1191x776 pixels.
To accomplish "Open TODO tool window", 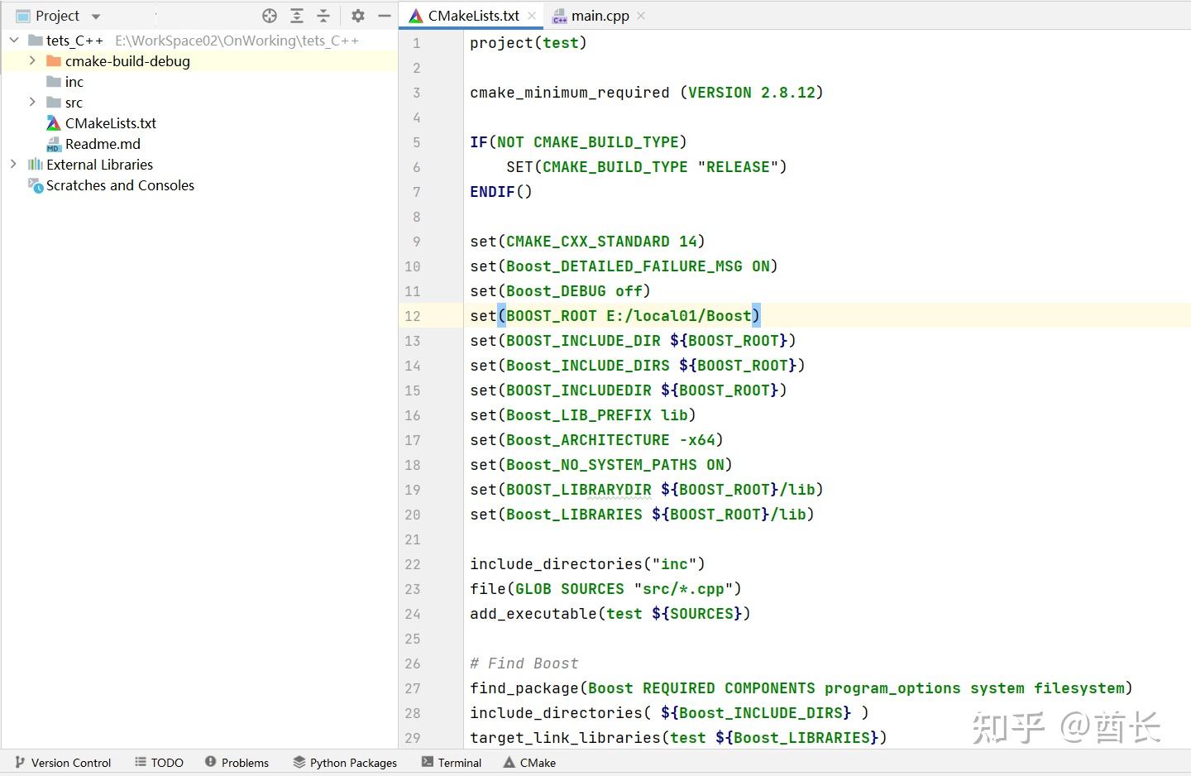I will click(x=159, y=763).
